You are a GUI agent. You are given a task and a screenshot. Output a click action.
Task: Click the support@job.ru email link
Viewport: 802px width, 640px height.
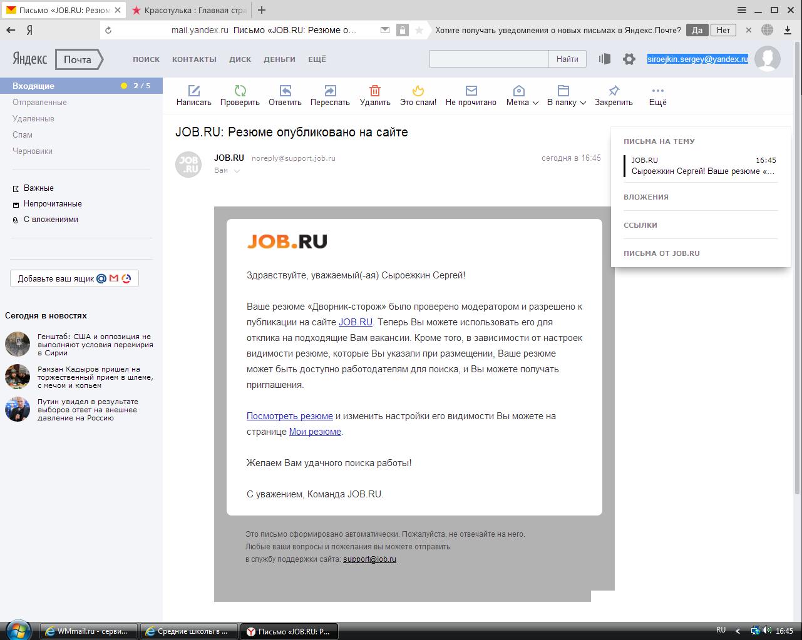pos(369,559)
